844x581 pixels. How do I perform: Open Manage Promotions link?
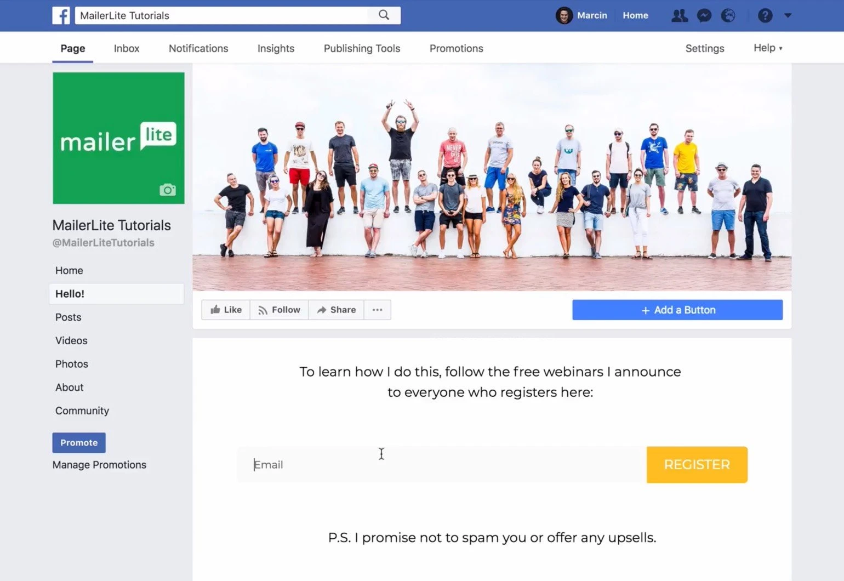click(99, 465)
